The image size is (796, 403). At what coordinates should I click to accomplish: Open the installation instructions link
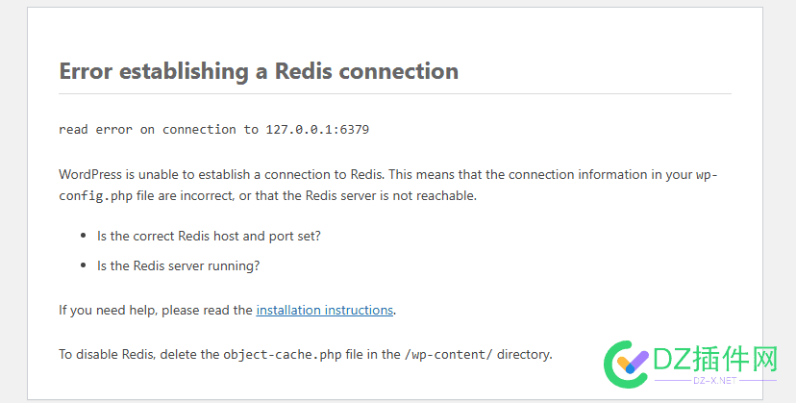(x=324, y=310)
